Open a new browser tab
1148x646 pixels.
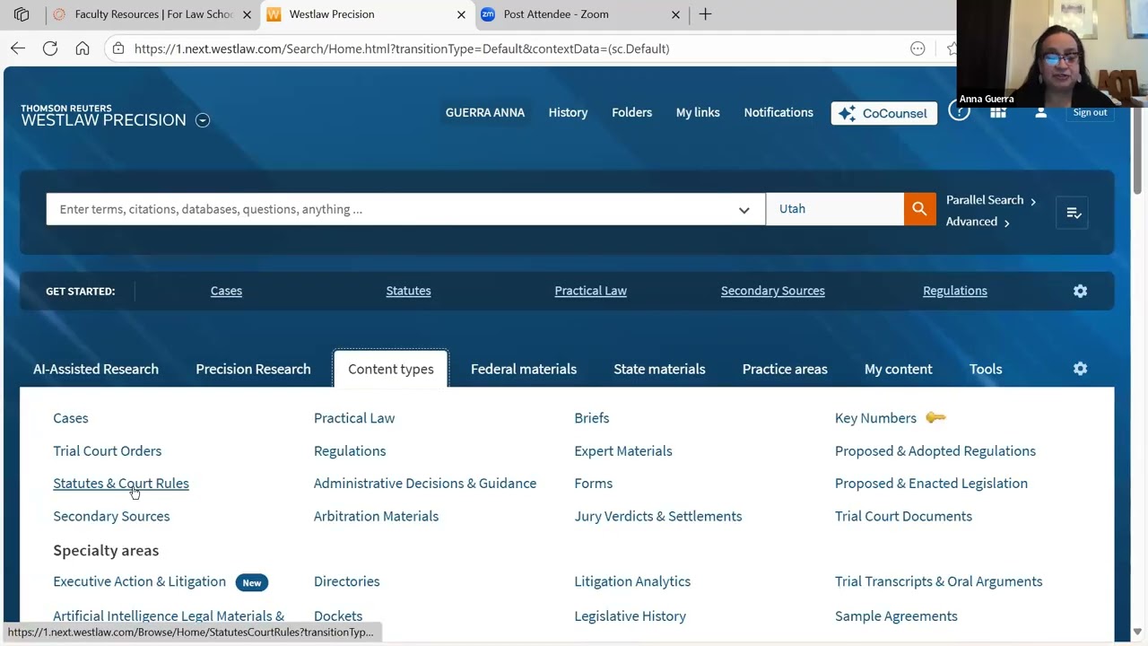[x=705, y=14]
